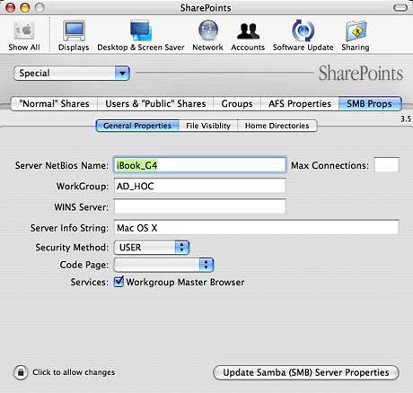Click the empty WINS Server field
Viewport: 413px width, 393px height.
pos(199,206)
